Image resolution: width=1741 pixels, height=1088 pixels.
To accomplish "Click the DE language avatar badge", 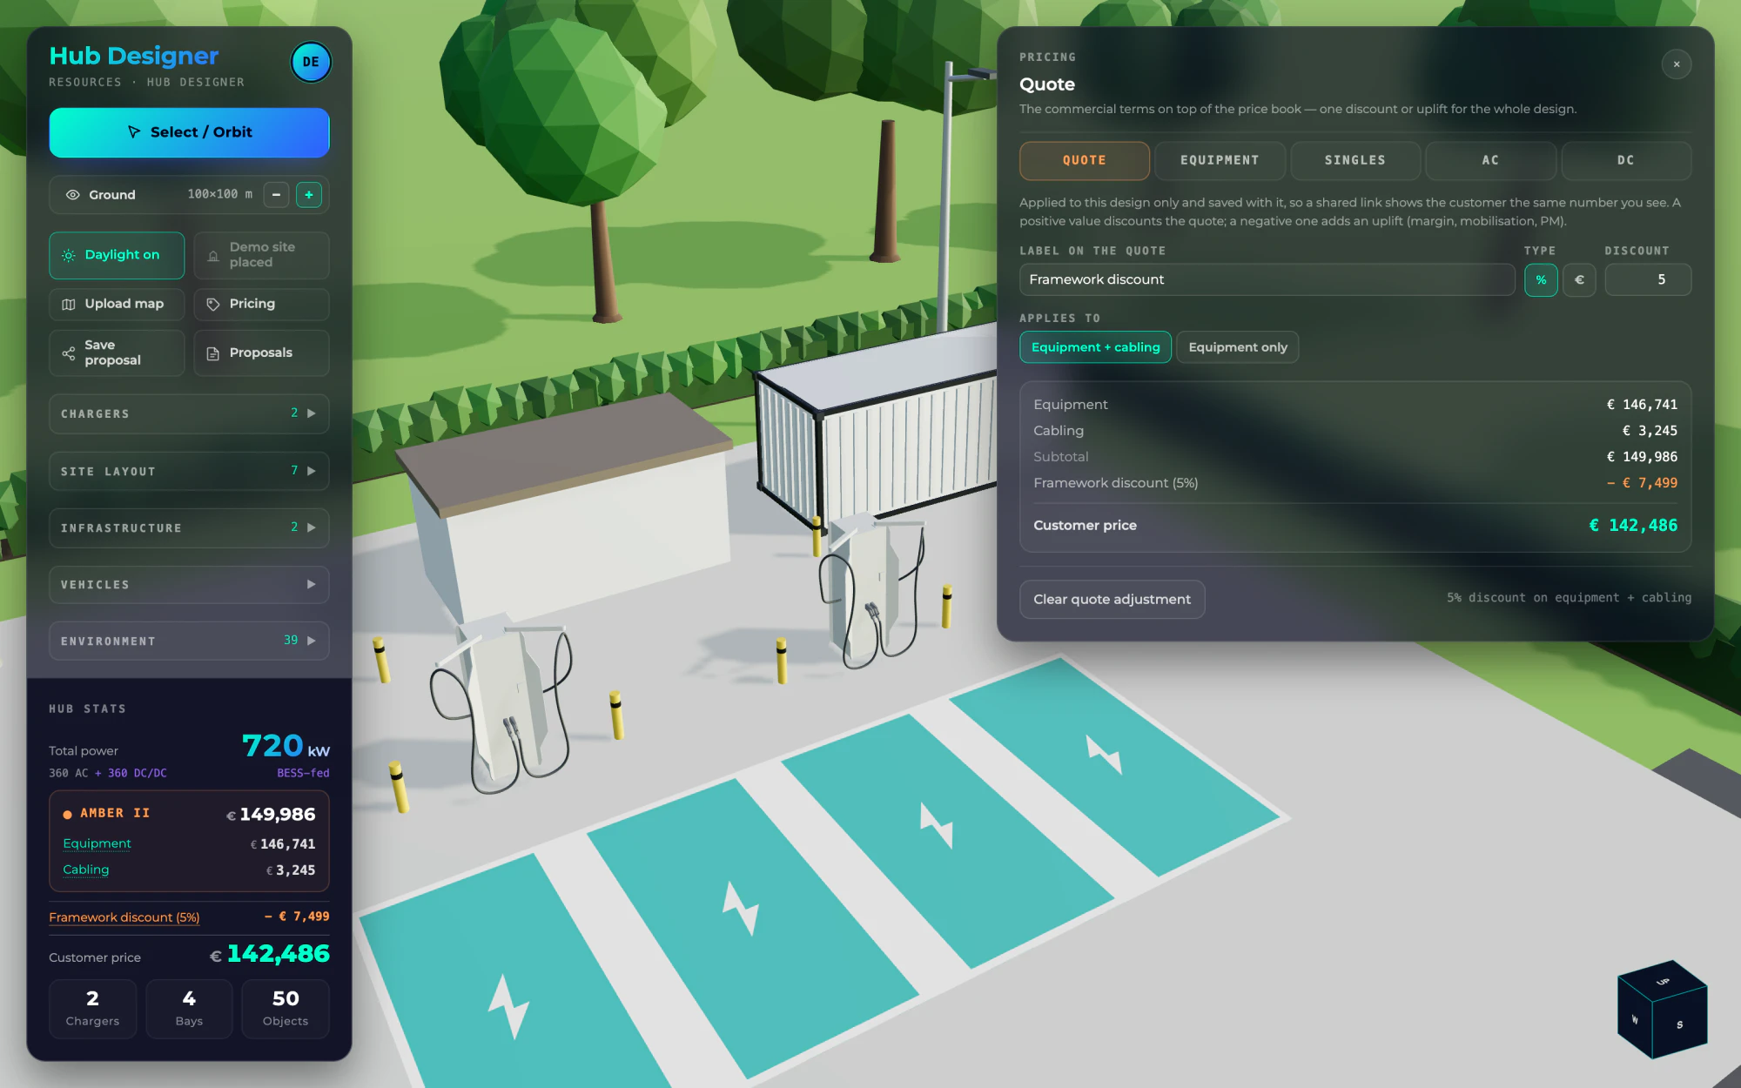I will click(311, 62).
